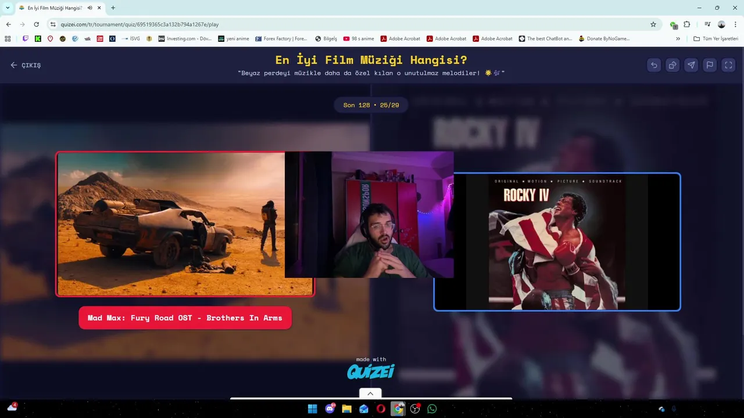744x418 pixels.
Task: Go back with the browser back arrow
Action: (8, 24)
